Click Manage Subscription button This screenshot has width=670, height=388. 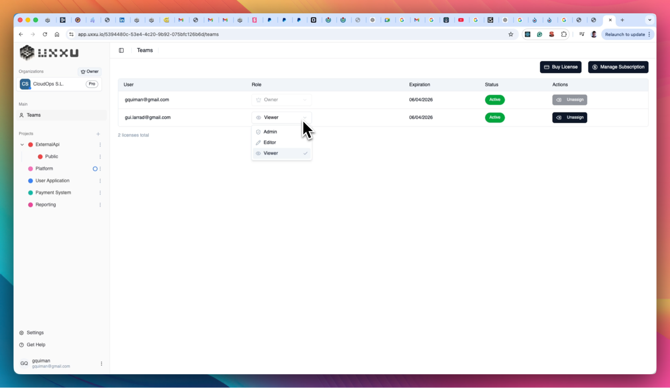618,67
